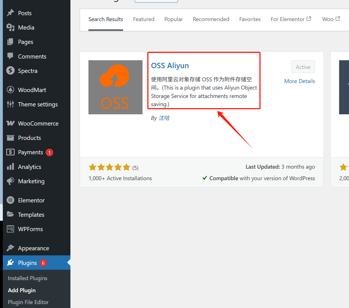Switch to the Popular tab
Viewport: 349px width, 308px height.
point(174,19)
